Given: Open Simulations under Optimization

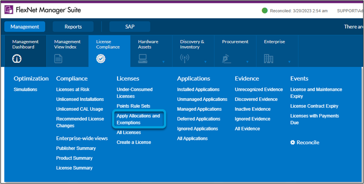Looking at the screenshot, I should click(26, 89).
